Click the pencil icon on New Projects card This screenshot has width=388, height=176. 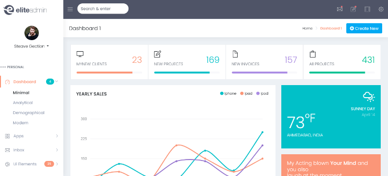(157, 54)
